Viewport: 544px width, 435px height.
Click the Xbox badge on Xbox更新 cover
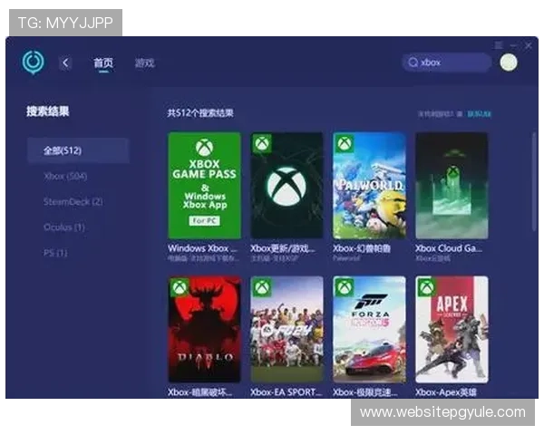262,143
